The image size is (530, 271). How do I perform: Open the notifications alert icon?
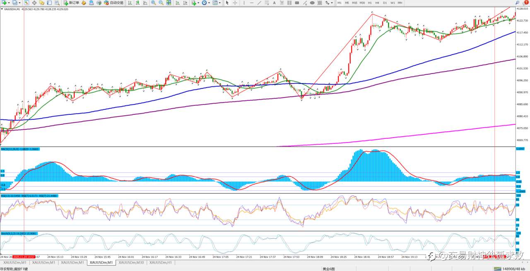pyautogui.click(x=525, y=2)
